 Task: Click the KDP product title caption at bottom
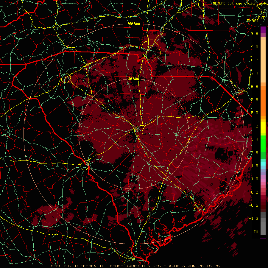[x=135, y=266]
